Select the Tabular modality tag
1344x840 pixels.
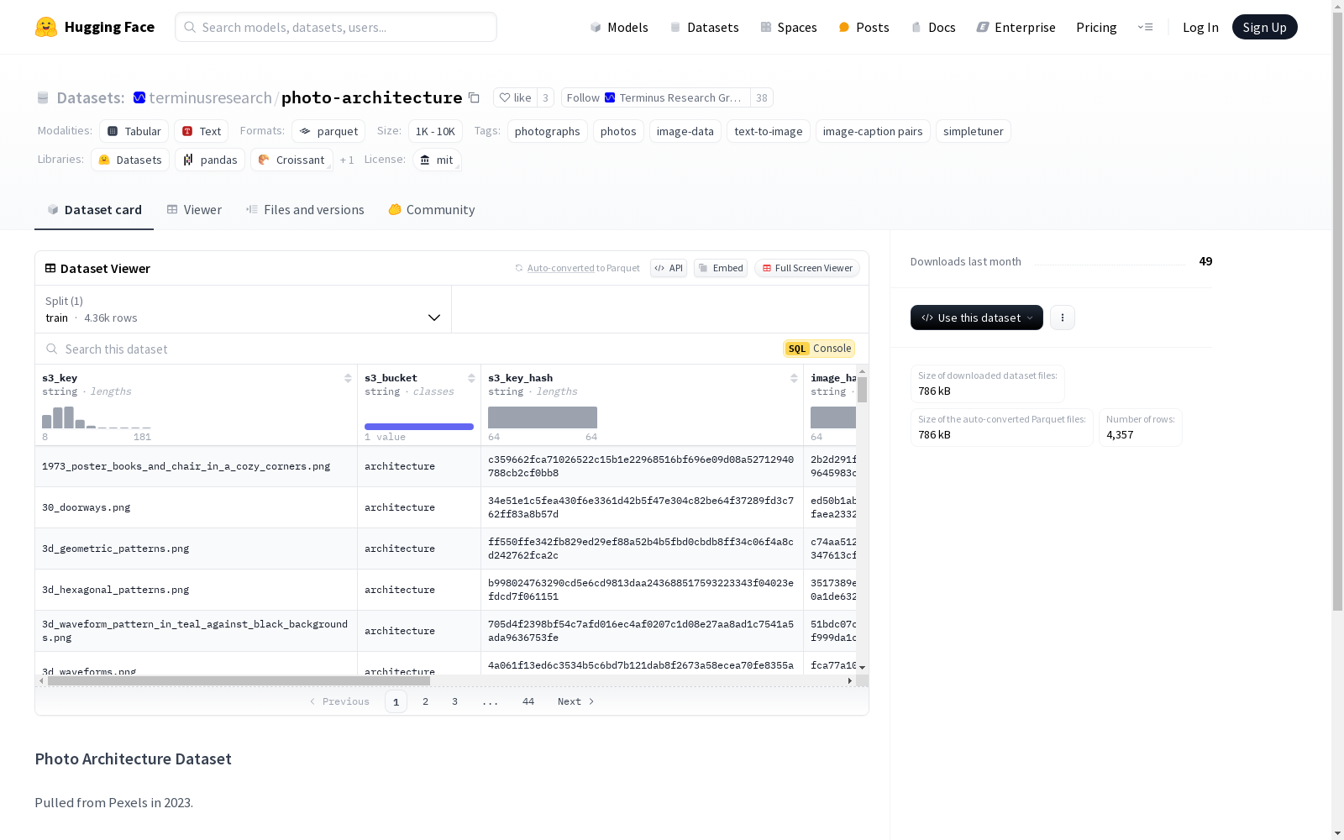coord(134,131)
